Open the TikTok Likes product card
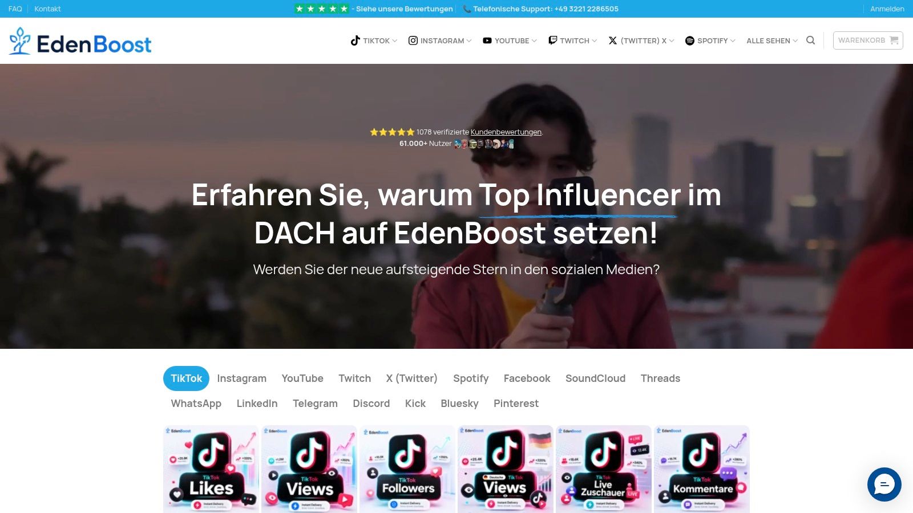 tap(211, 469)
